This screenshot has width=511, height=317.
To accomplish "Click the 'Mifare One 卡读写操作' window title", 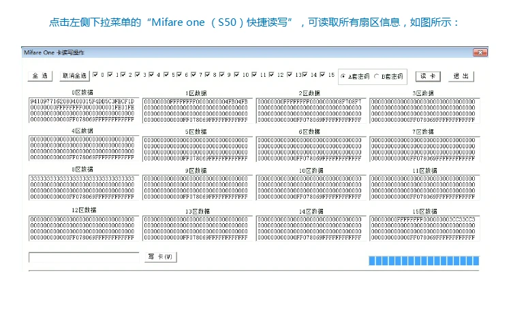I will point(54,52).
